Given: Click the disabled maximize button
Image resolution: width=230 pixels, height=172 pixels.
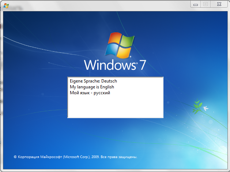Looking at the screenshot, I should (206, 4).
